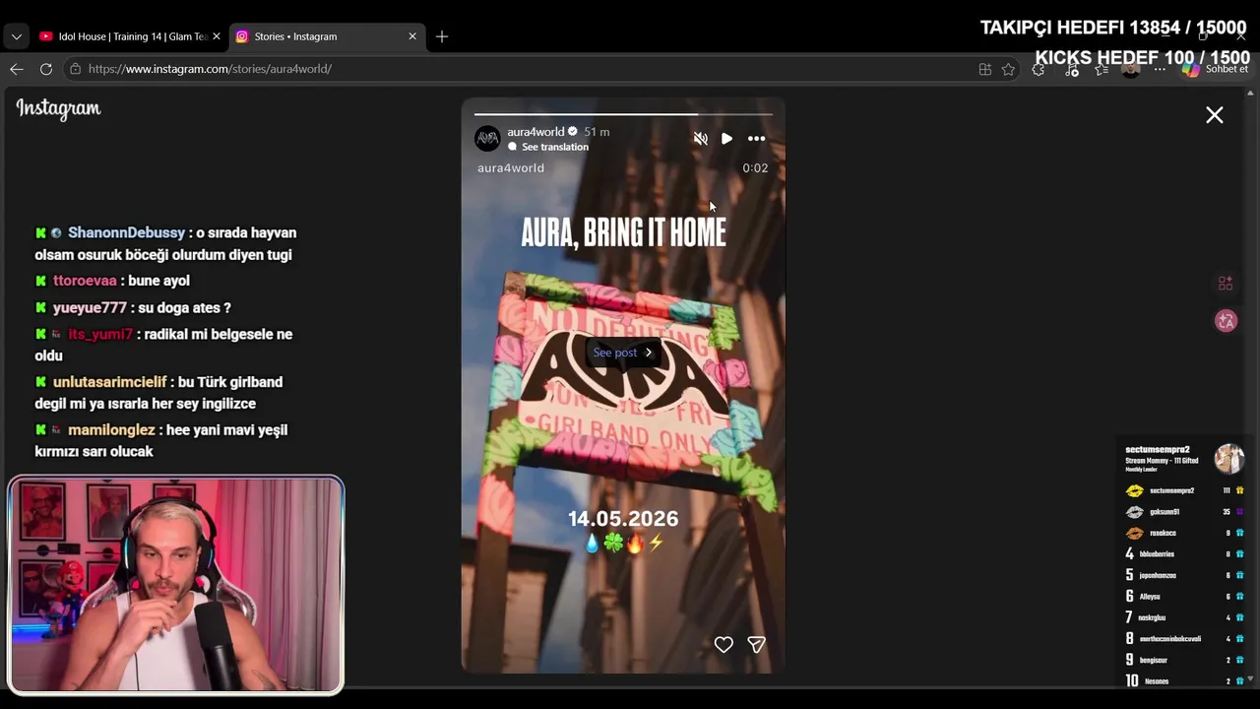Click the Instagram logo in the corner
The height and width of the screenshot is (709, 1260).
(x=58, y=108)
